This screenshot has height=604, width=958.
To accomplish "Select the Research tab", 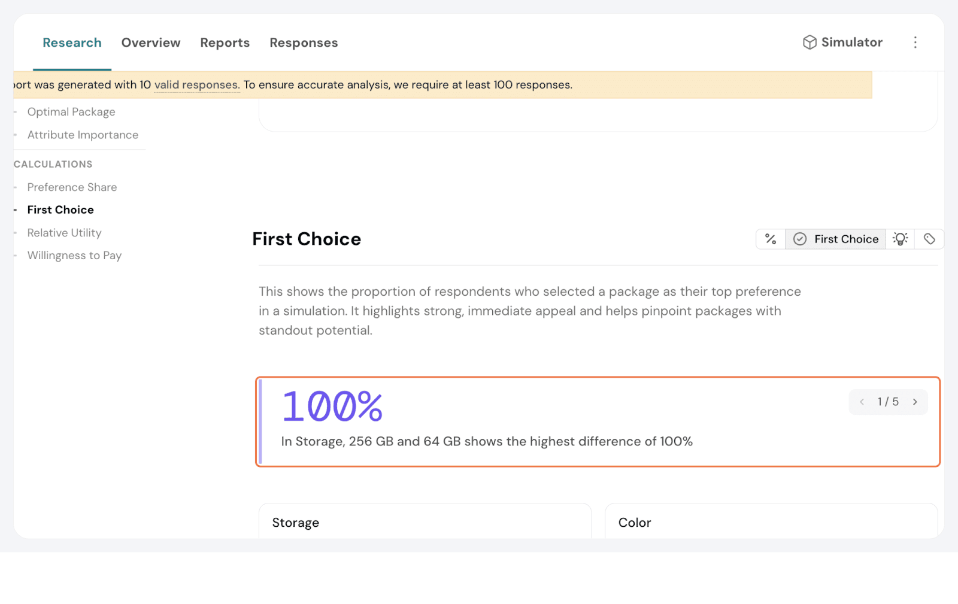I will (72, 43).
